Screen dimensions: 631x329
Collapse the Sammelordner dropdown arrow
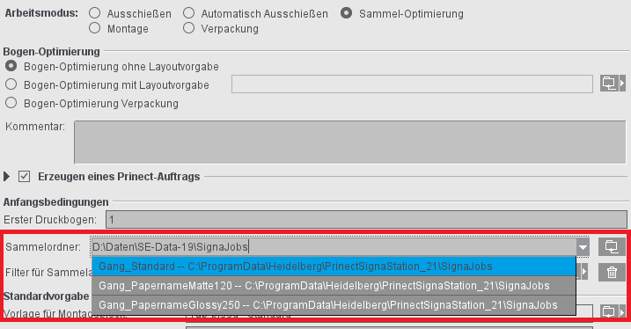pos(583,247)
